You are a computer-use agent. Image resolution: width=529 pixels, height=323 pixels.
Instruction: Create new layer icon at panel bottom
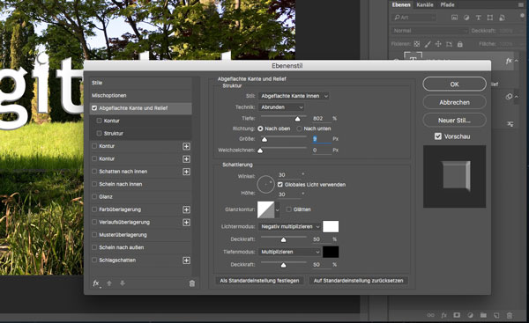(x=496, y=315)
